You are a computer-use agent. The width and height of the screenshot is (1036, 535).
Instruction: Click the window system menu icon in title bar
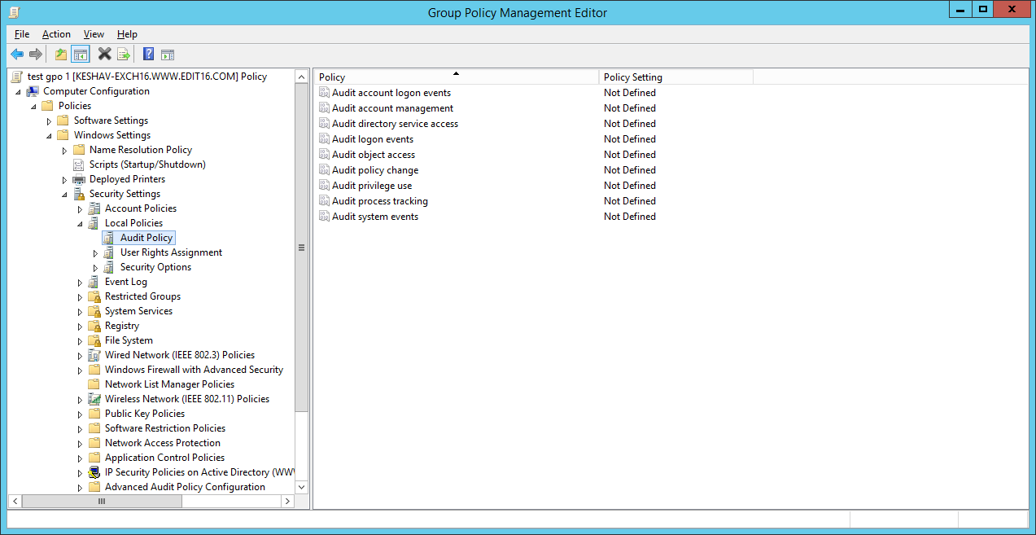click(x=15, y=12)
